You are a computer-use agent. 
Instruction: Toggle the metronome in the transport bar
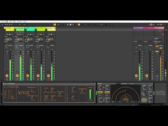point(20,24)
